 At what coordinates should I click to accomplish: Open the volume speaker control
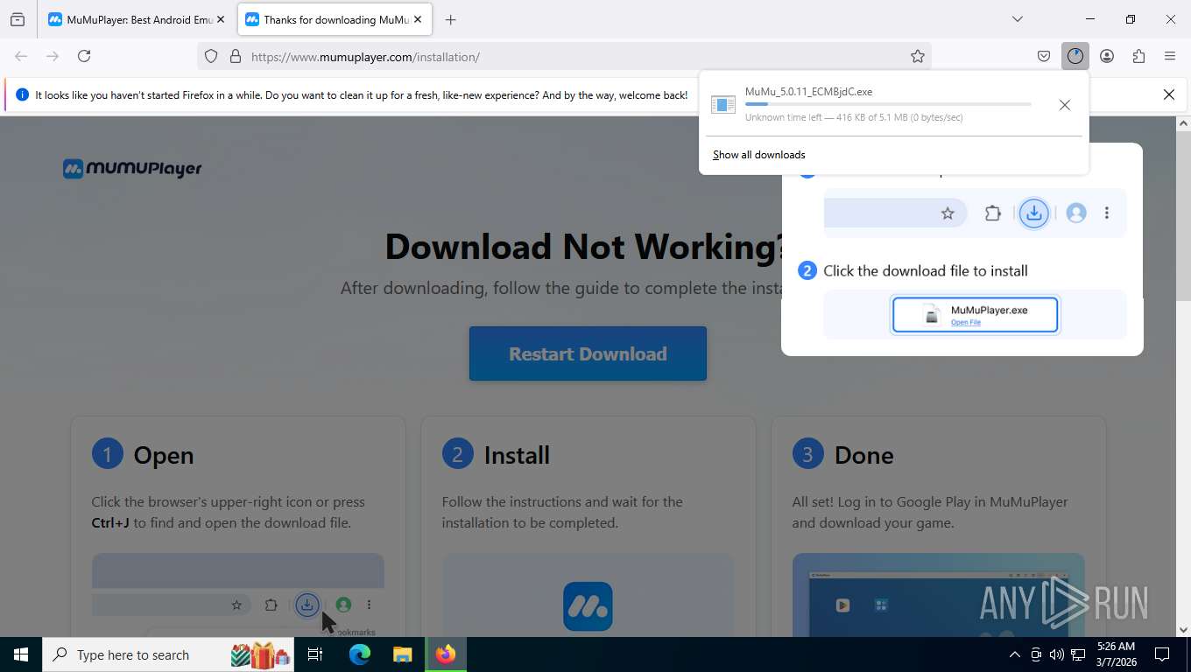[1057, 654]
